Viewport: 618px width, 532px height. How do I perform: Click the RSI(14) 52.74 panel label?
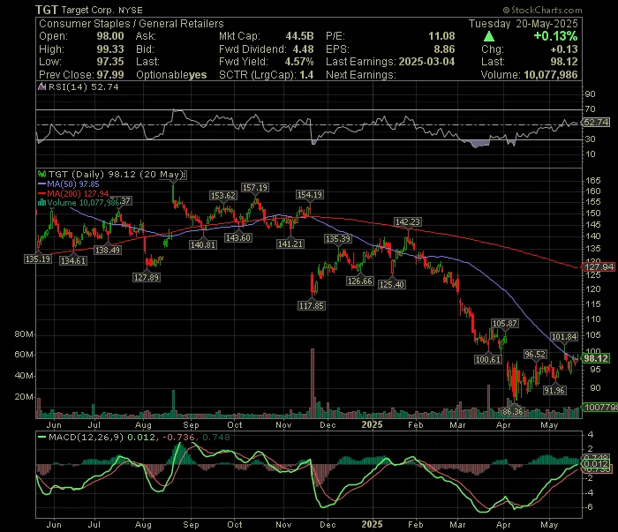click(x=83, y=87)
